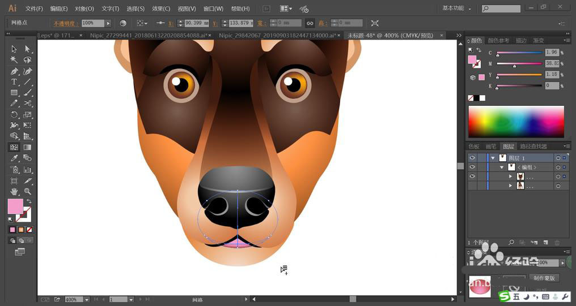The image size is (576, 306).
Task: Select the Lasso tool
Action: point(27,60)
